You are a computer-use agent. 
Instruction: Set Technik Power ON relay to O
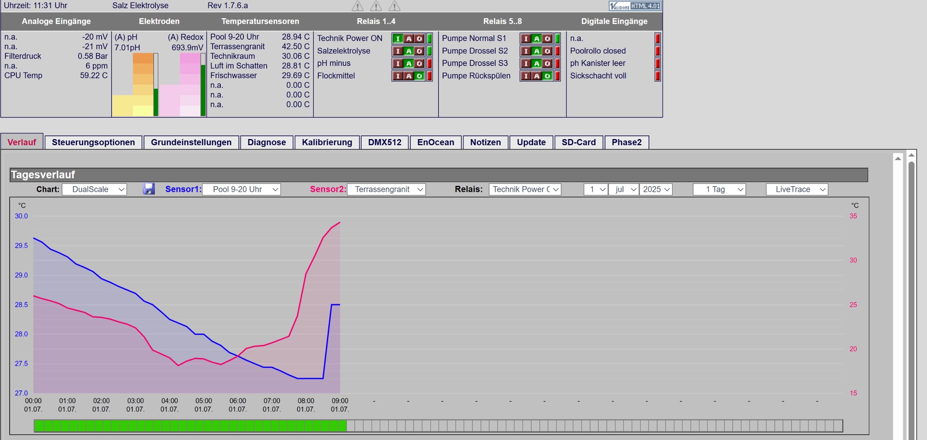tap(419, 39)
